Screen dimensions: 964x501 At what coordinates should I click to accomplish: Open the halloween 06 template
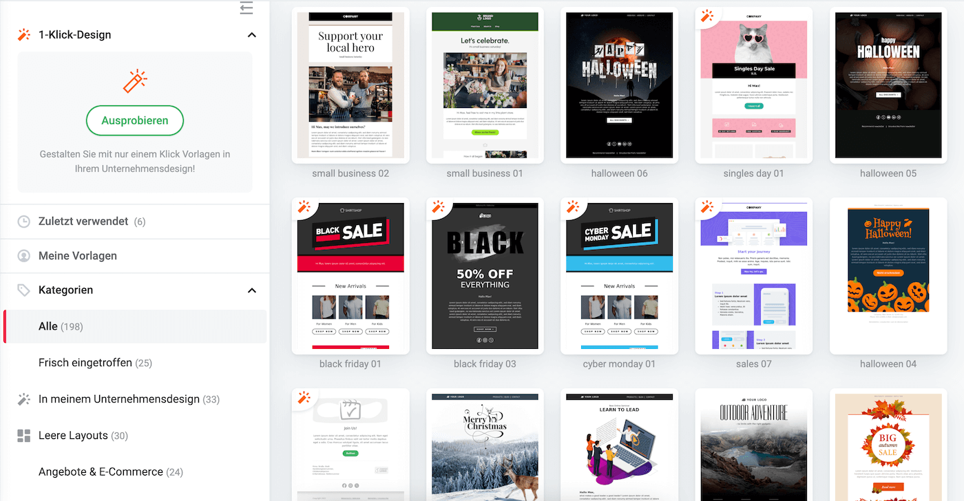coord(619,85)
